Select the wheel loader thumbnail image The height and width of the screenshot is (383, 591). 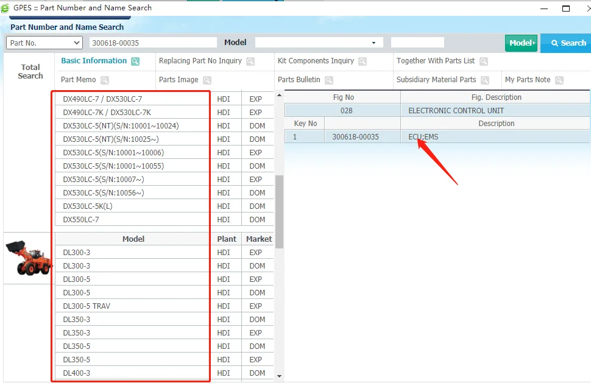pos(28,258)
